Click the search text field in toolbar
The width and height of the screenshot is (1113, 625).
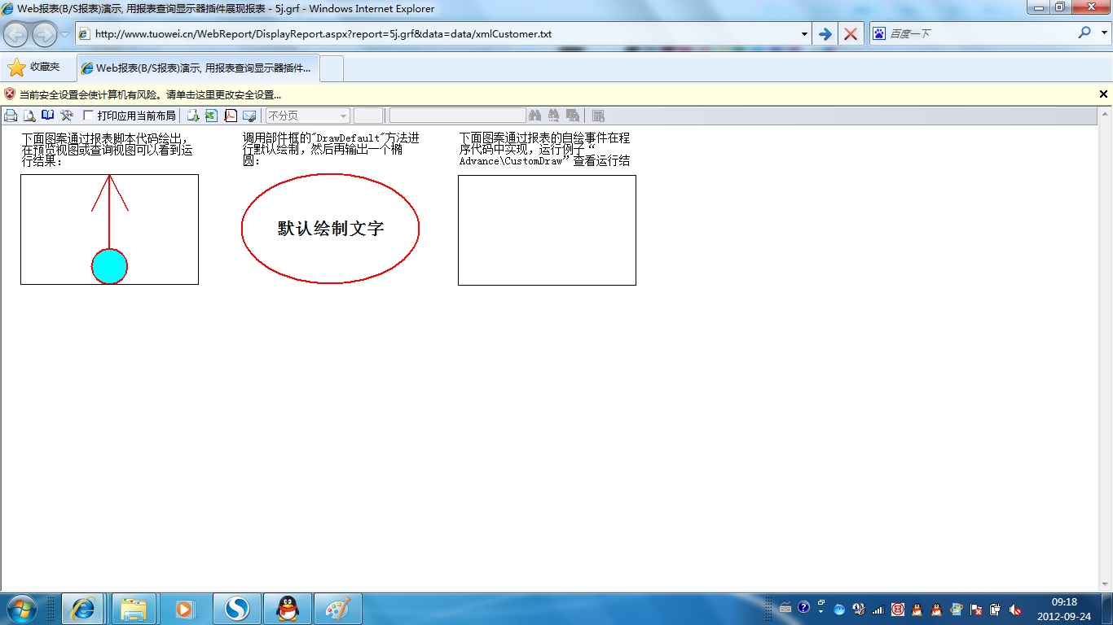pos(457,116)
